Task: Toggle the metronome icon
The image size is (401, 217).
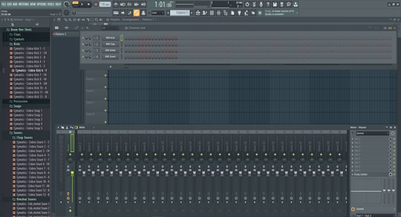Action: click(116, 4)
